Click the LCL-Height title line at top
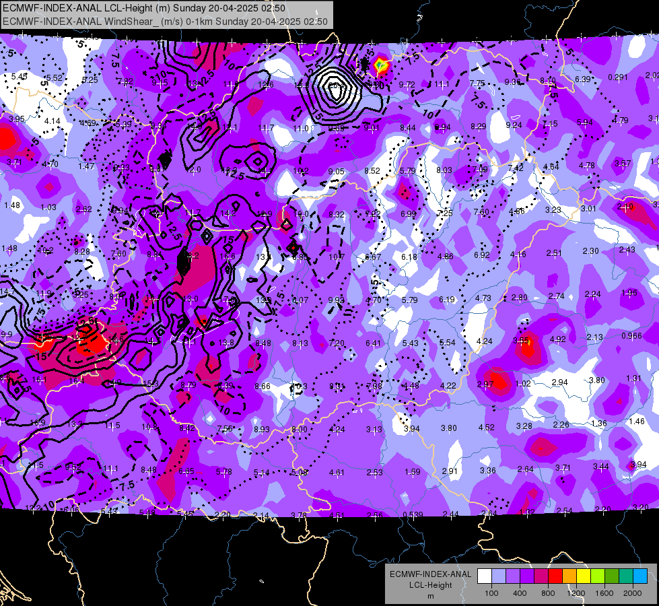 click(x=144, y=8)
